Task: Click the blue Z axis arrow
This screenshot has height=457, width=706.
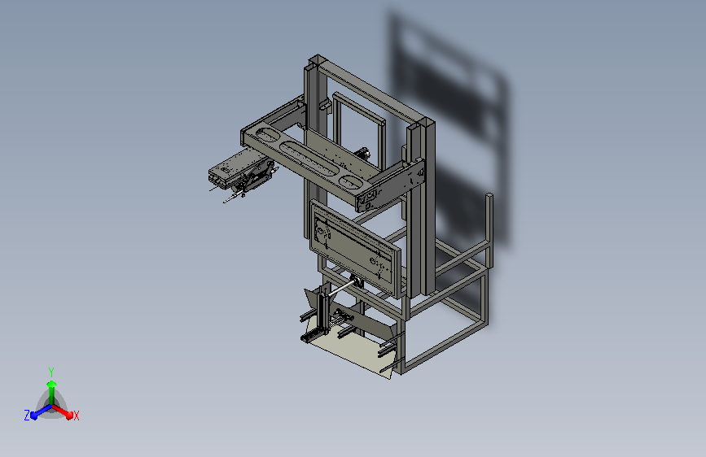Action: coord(41,411)
